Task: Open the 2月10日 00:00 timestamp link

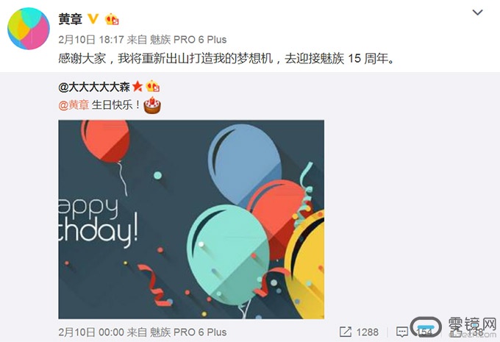Action: 91,332
